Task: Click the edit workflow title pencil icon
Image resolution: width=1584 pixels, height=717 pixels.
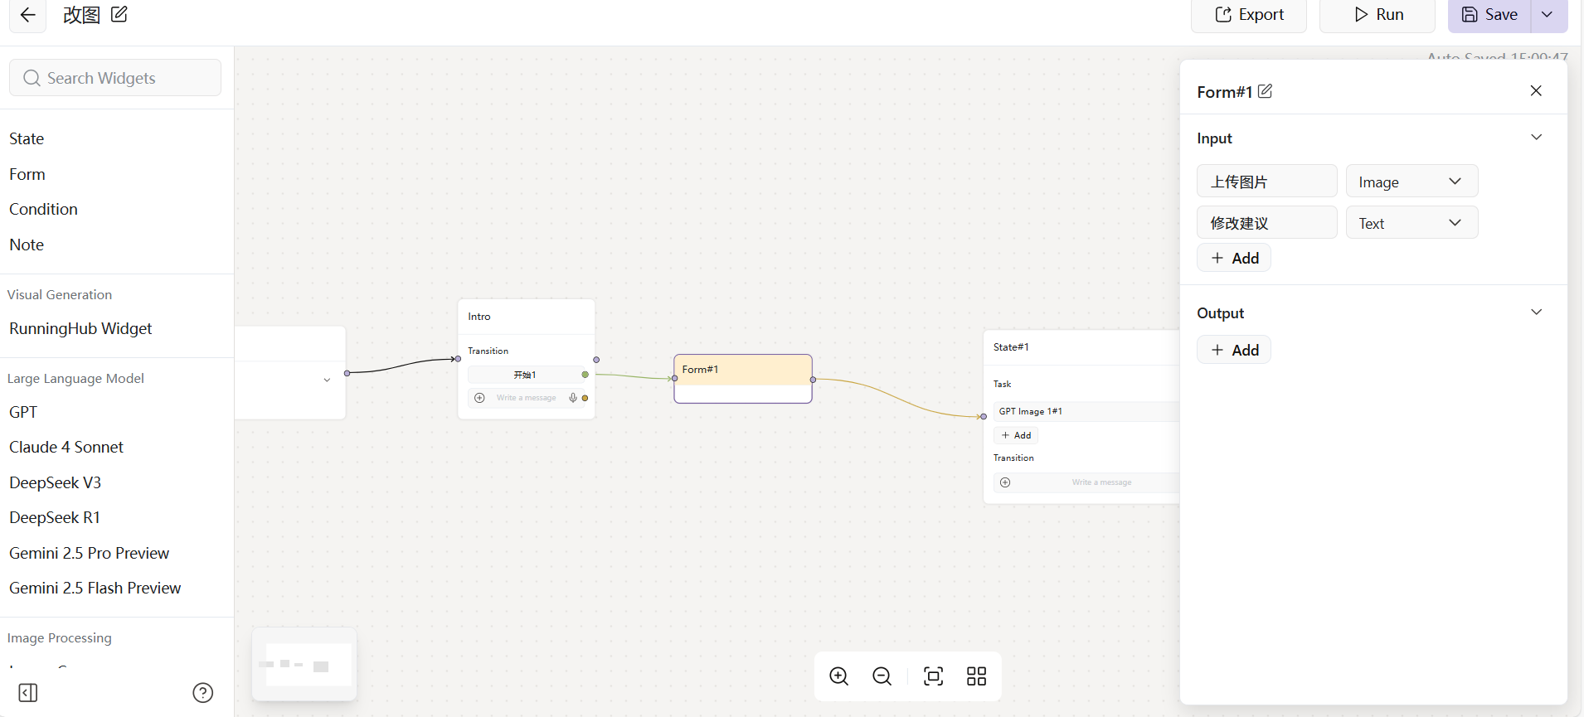Action: [119, 15]
